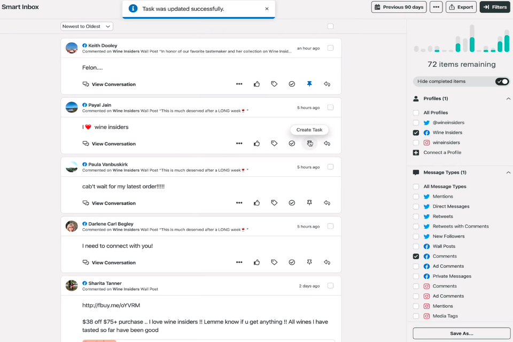Screen dimensions: 513x342
Task: Check the @wineinsiders Twitter profile checkbox
Action: click(x=416, y=123)
